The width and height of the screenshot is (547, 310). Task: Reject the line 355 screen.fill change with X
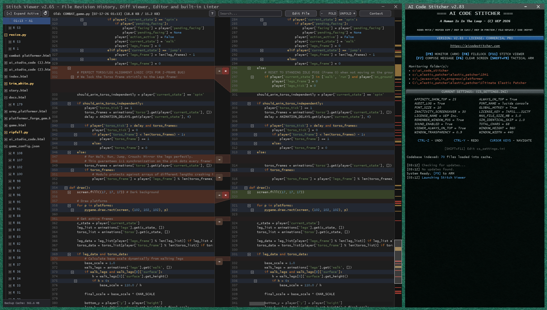click(226, 195)
